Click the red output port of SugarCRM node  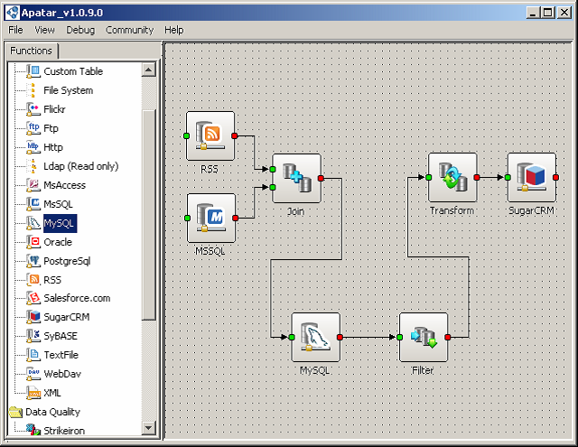[x=556, y=178]
